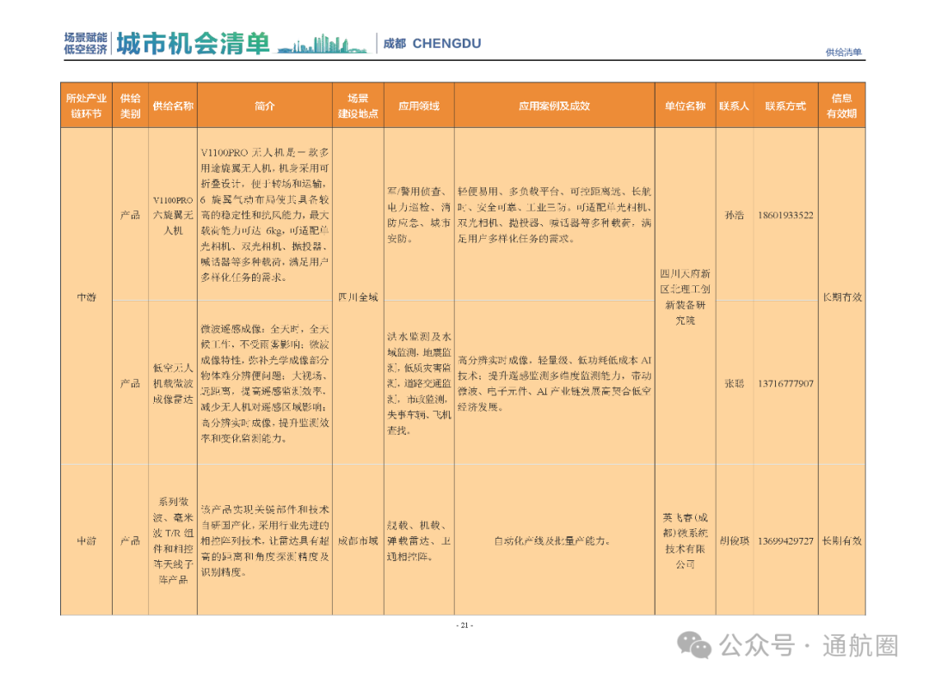Select the 供给类别 column header
929x683 pixels.
click(x=131, y=106)
